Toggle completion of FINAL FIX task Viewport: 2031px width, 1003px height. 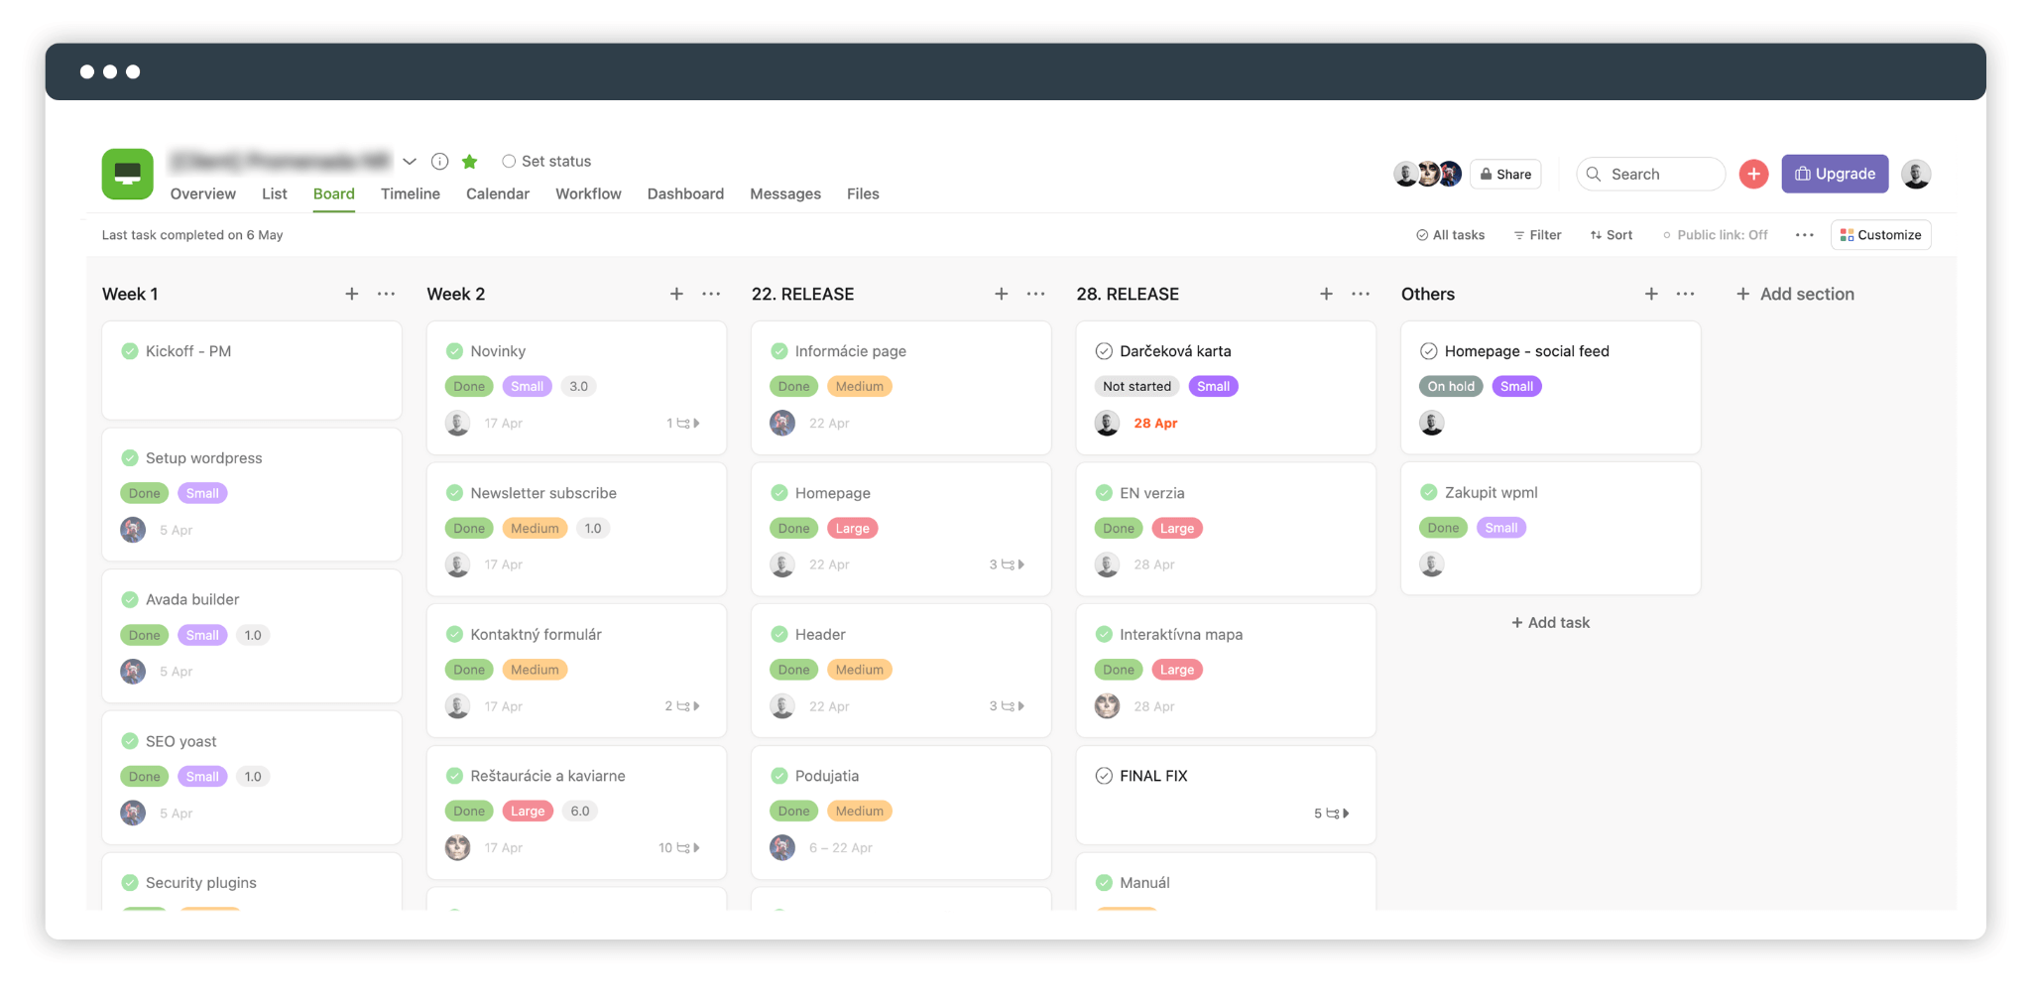(1104, 776)
